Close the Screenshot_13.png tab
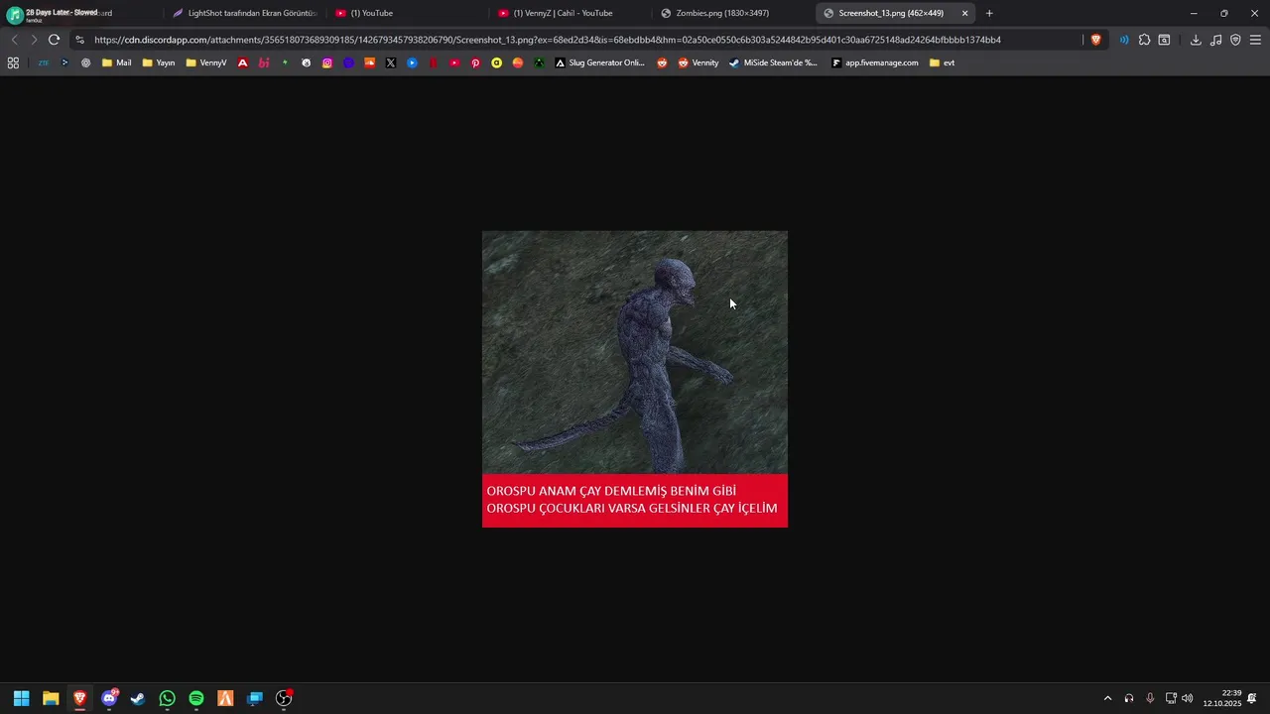The image size is (1270, 714). click(x=964, y=13)
